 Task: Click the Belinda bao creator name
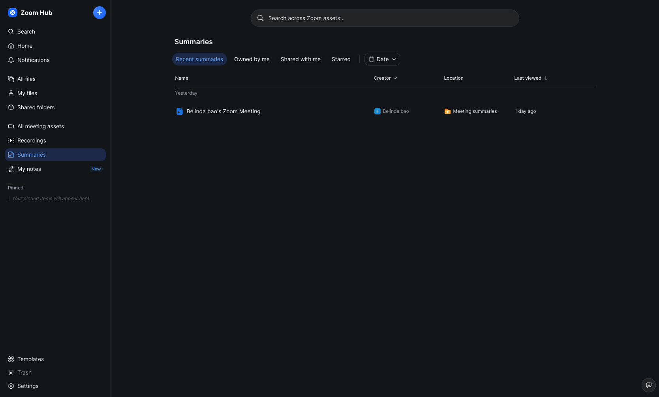pyautogui.click(x=396, y=111)
